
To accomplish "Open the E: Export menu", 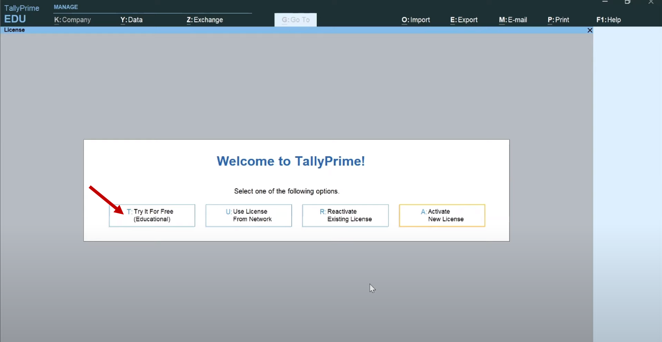I will 464,20.
